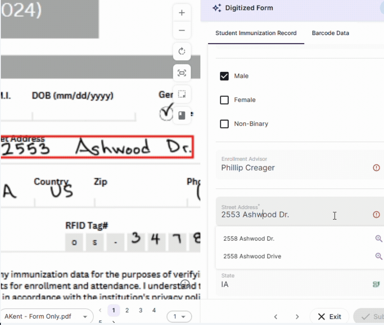
Task: Click the fit-to-screen icon
Action: 182,73
